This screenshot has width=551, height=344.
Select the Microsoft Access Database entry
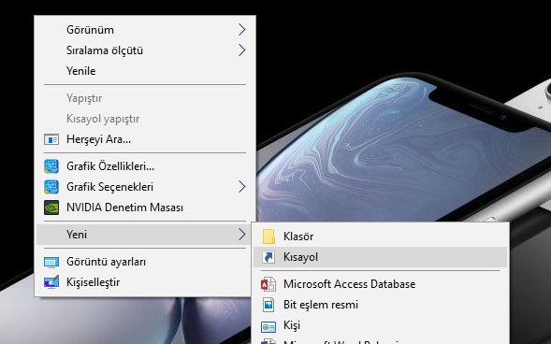[x=380, y=284]
